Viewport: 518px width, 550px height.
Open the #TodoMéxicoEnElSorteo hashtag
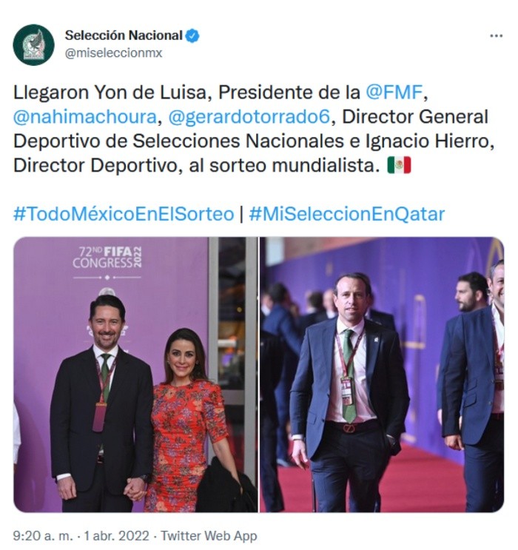[124, 214]
